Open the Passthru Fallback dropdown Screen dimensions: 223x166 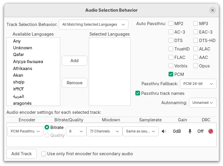[x=198, y=84]
